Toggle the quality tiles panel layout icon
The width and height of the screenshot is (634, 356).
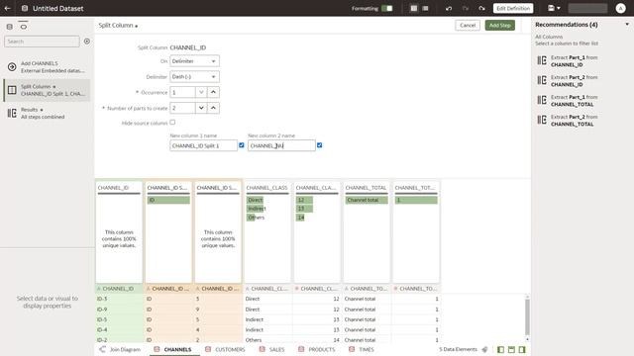[x=511, y=349]
